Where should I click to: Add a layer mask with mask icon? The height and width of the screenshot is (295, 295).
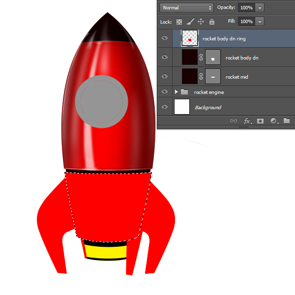[261, 120]
